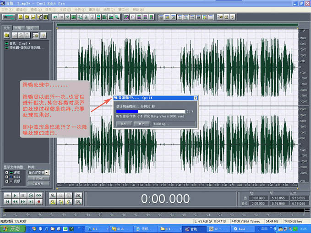Click the Loop play infinity button
Viewport: 311px width, 233px height.
coord(38,196)
